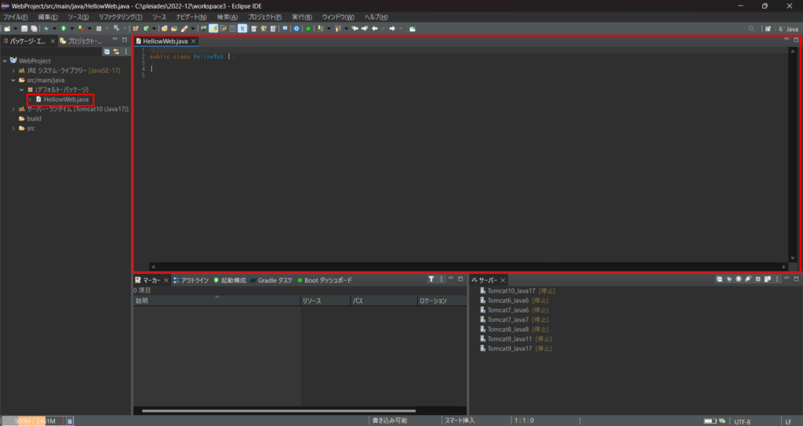
Task: Collapse the src/main/java source folder
Action: (13, 80)
